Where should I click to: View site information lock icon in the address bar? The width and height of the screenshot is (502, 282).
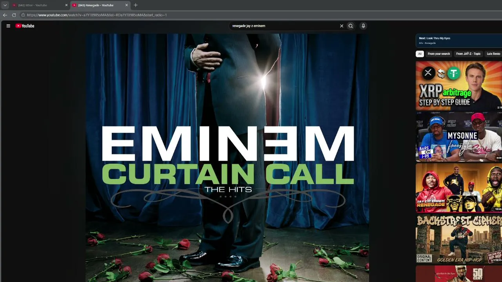pyautogui.click(x=24, y=15)
